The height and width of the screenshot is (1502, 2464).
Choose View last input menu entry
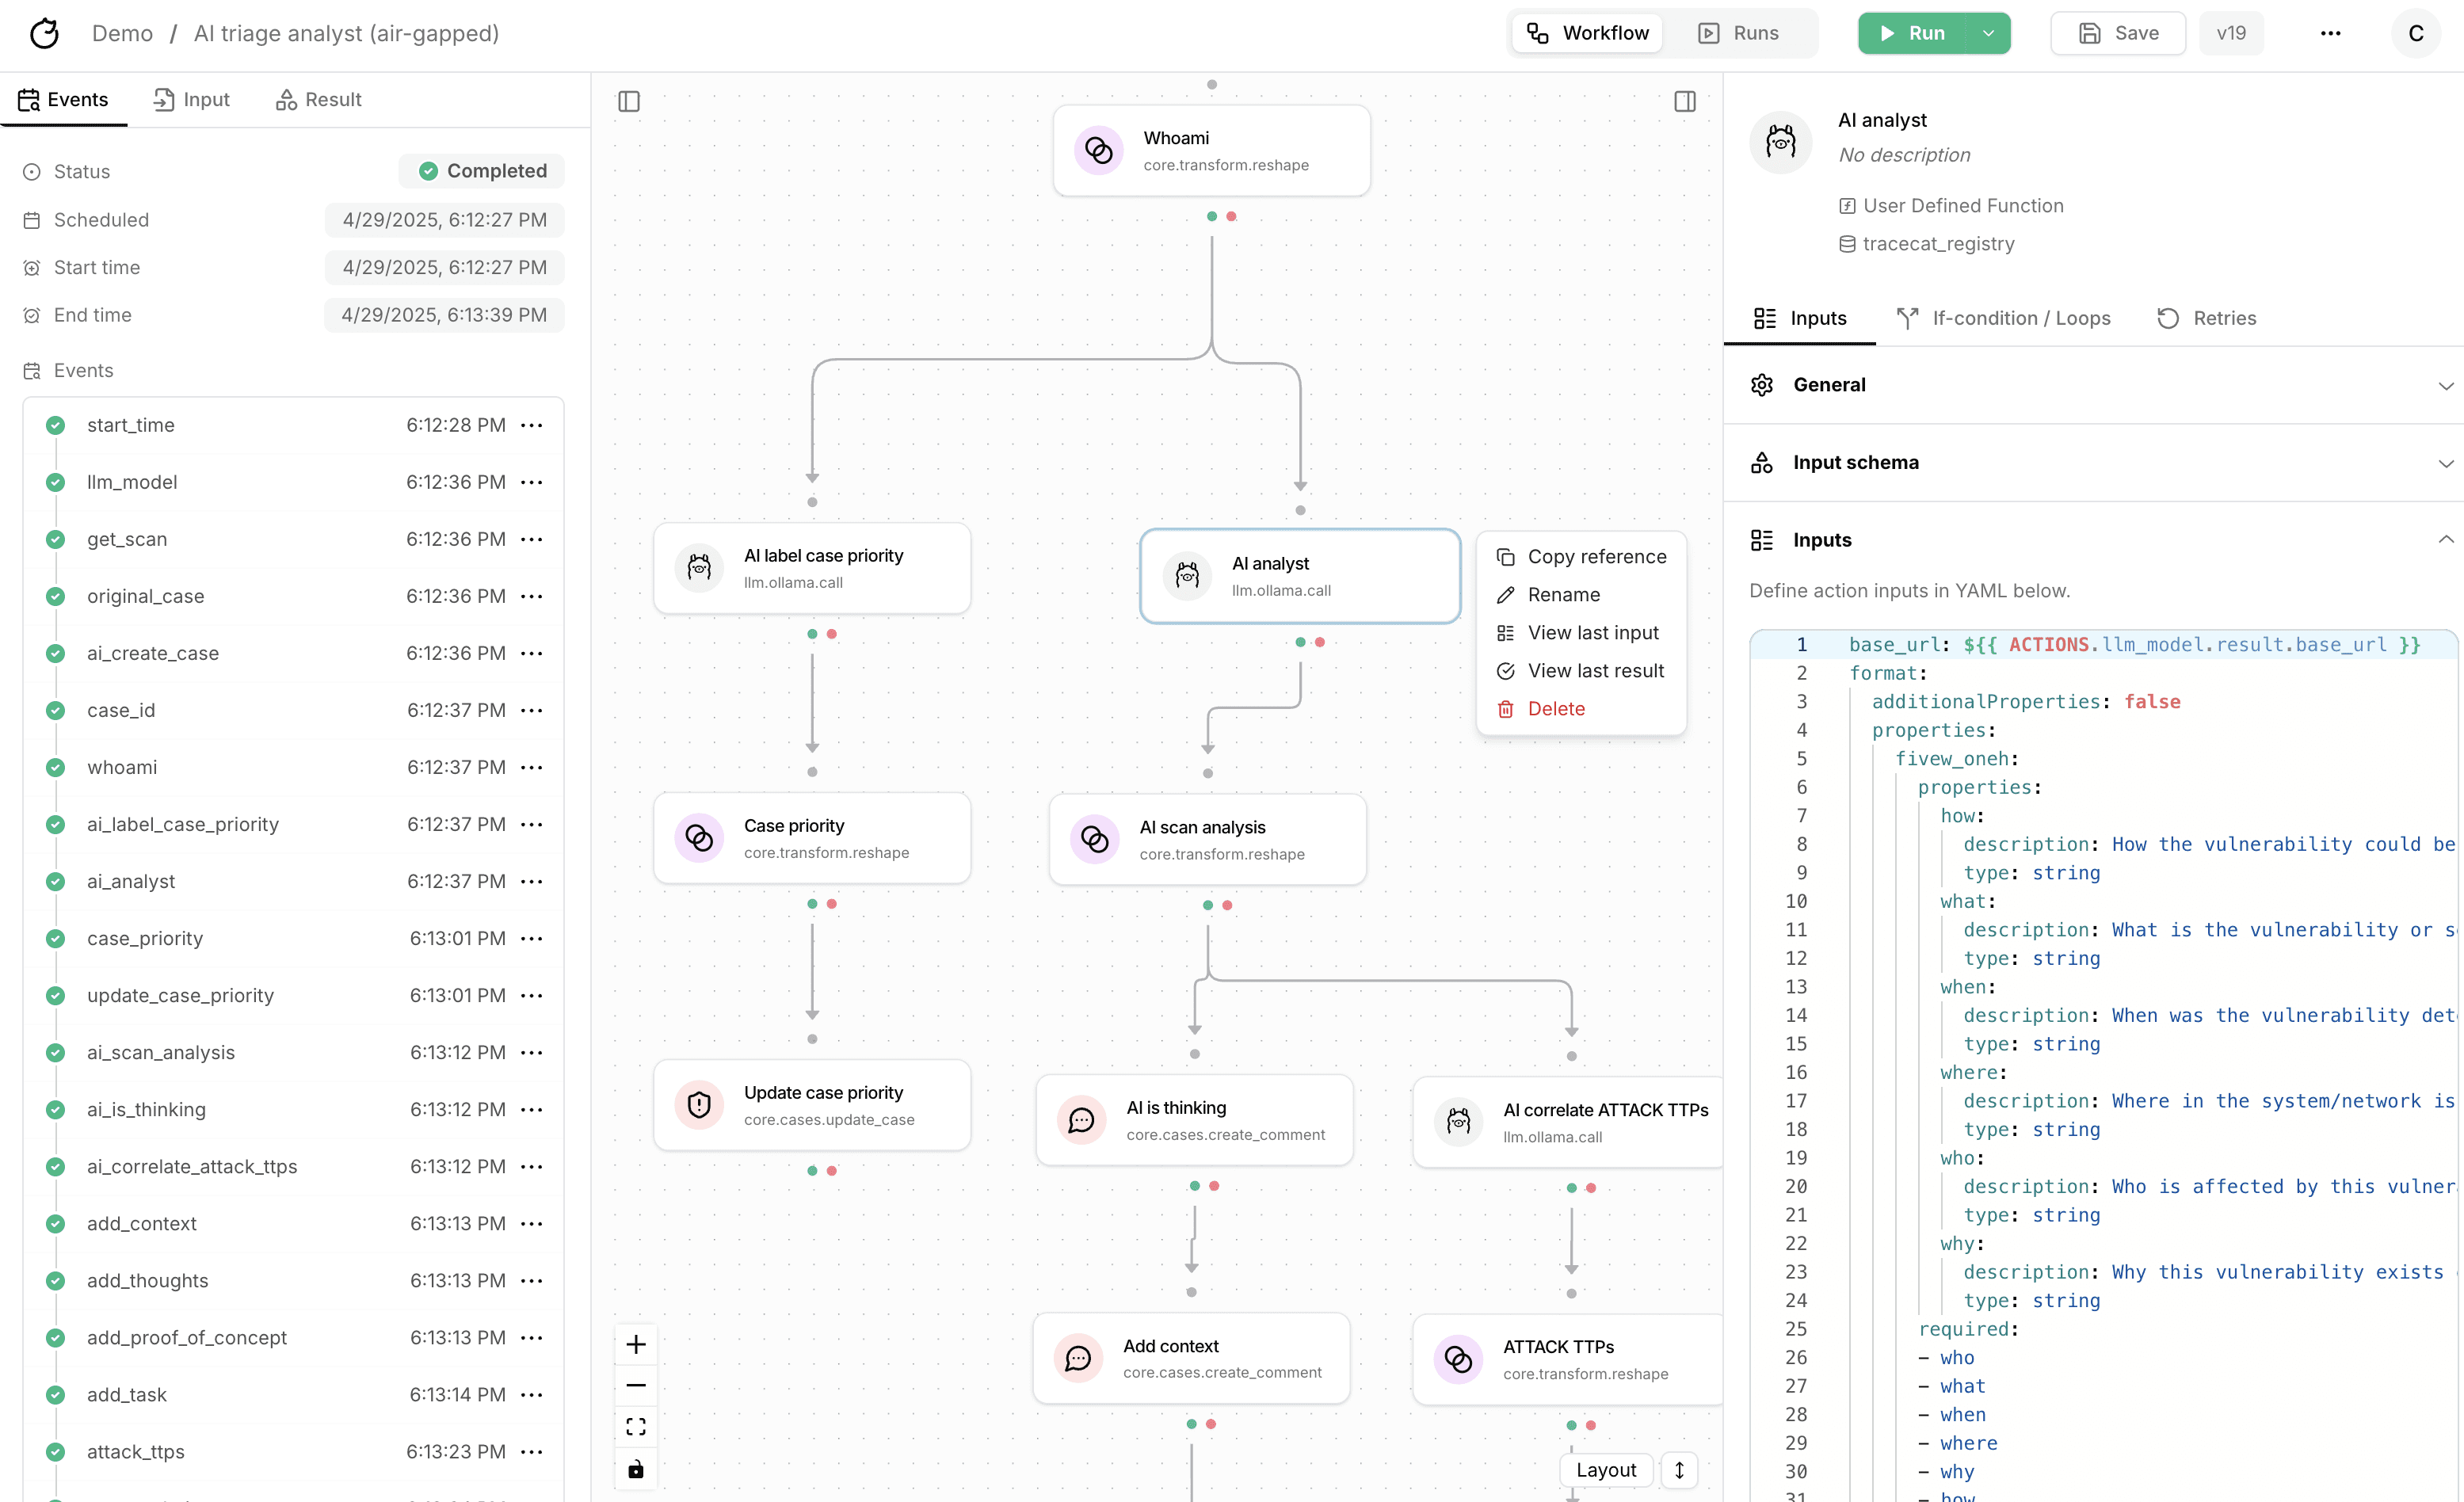click(x=1581, y=633)
